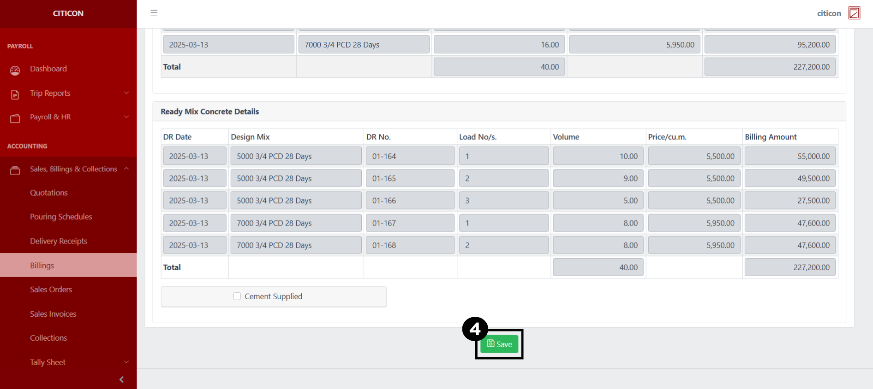873x389 pixels.
Task: Click the Sales, Billings & Collections icon
Action: (x=15, y=170)
